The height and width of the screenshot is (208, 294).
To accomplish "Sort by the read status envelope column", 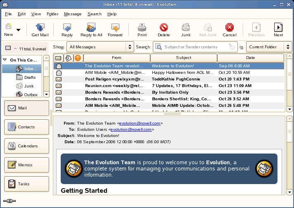I will pyautogui.click(x=58, y=58).
